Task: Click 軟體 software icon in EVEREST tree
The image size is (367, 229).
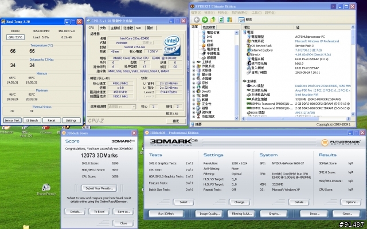Action: tap(199, 100)
